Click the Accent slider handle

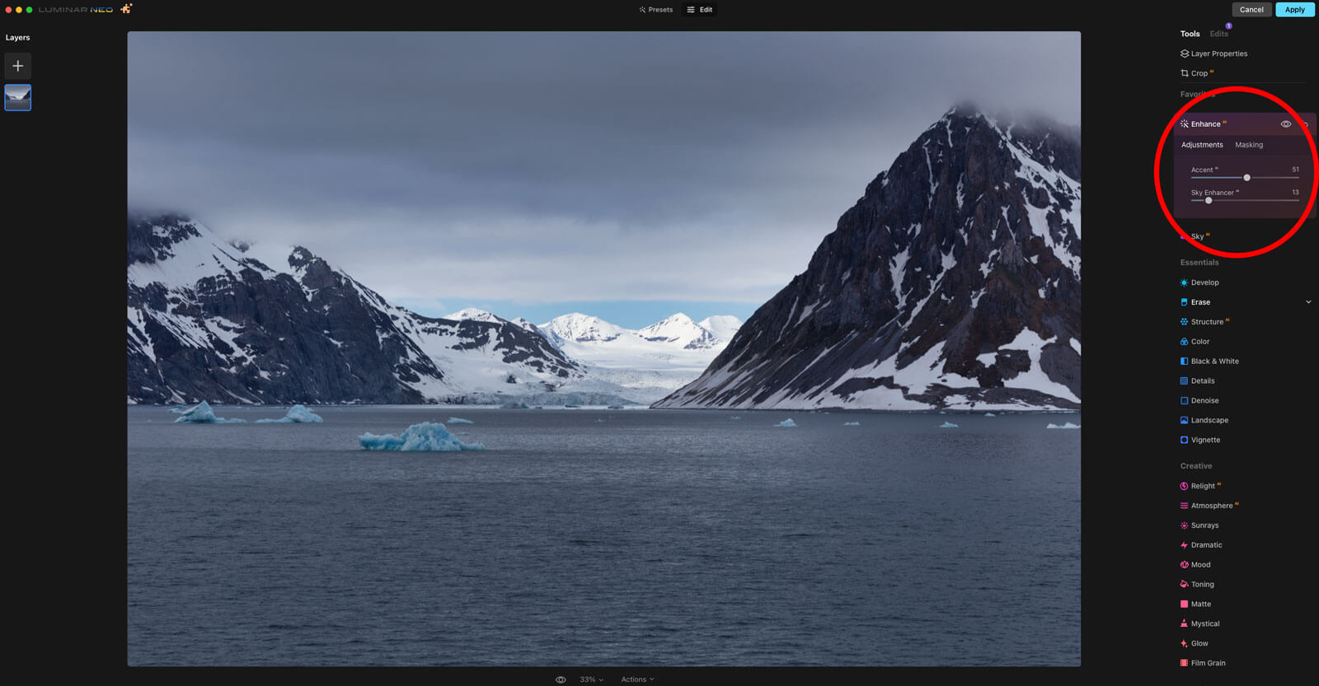click(1246, 178)
